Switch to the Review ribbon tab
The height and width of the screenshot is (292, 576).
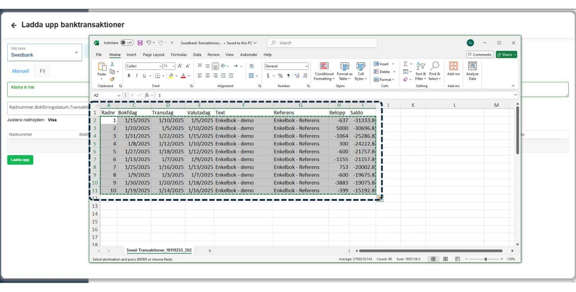[x=213, y=55]
